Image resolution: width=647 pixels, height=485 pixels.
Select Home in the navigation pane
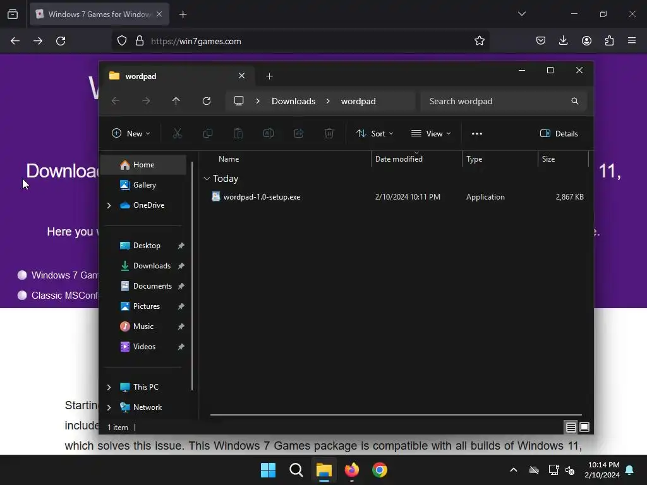tap(143, 165)
